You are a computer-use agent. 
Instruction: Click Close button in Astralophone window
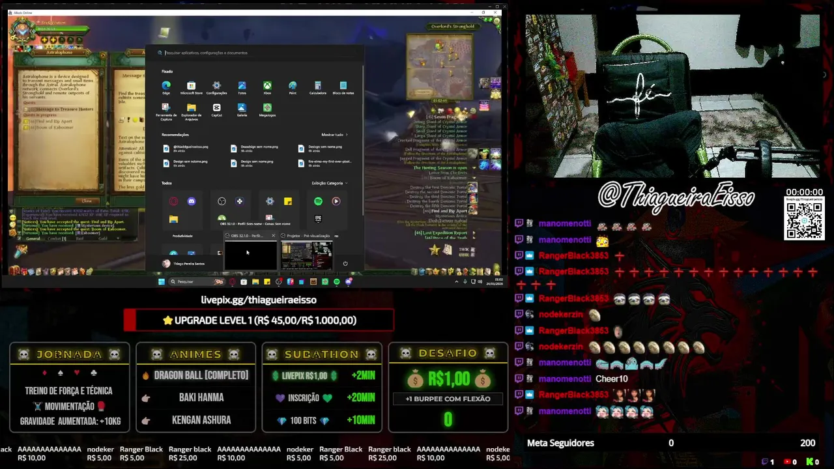[87, 201]
